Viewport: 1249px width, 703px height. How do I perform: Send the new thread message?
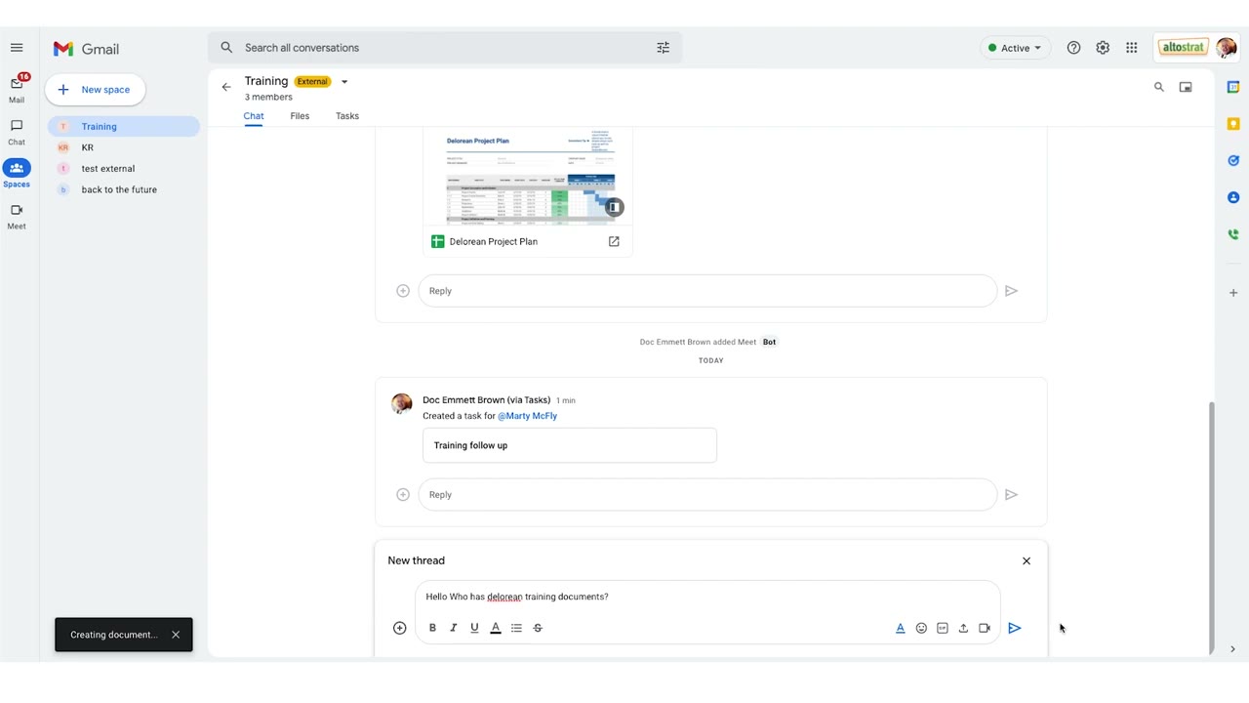pos(1015,628)
